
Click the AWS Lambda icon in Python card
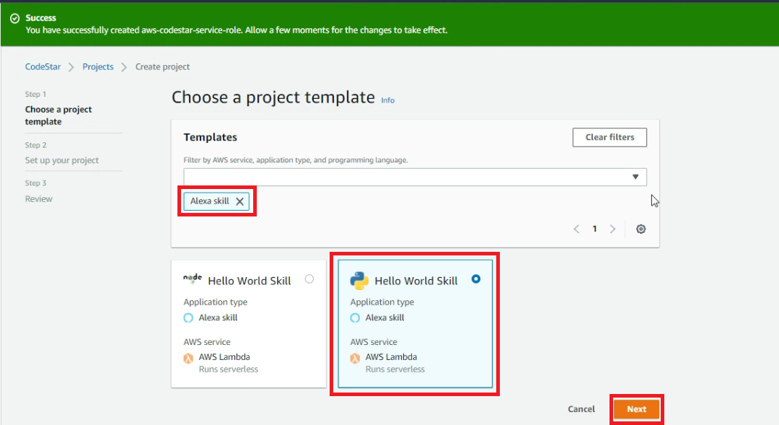(355, 359)
